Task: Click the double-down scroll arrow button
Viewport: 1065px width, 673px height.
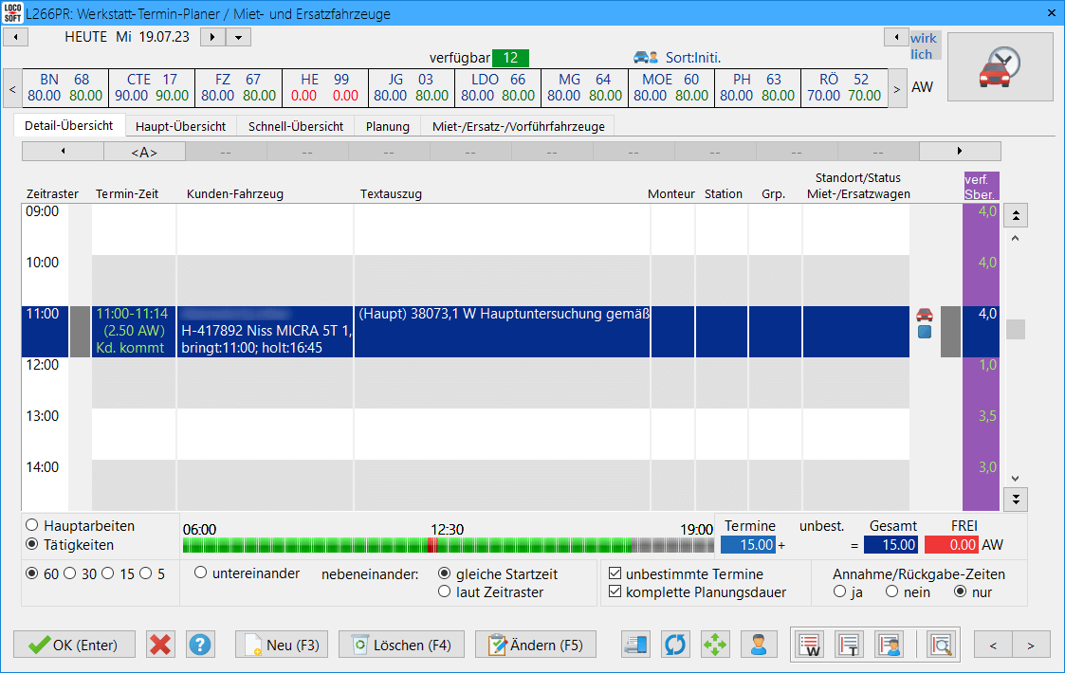Action: click(x=1016, y=499)
